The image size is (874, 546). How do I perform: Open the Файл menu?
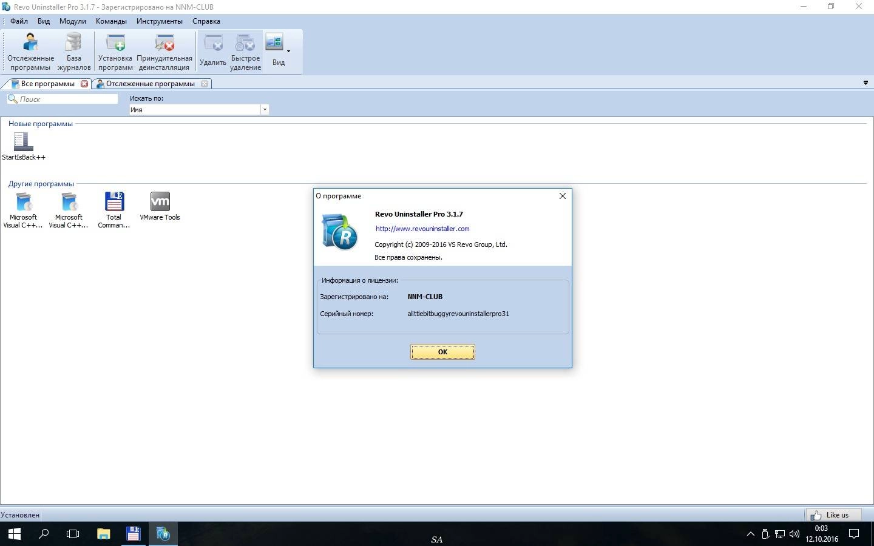[19, 21]
